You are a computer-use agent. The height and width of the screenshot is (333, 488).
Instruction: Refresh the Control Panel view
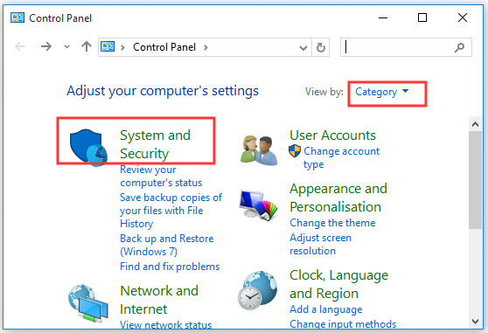pos(321,47)
